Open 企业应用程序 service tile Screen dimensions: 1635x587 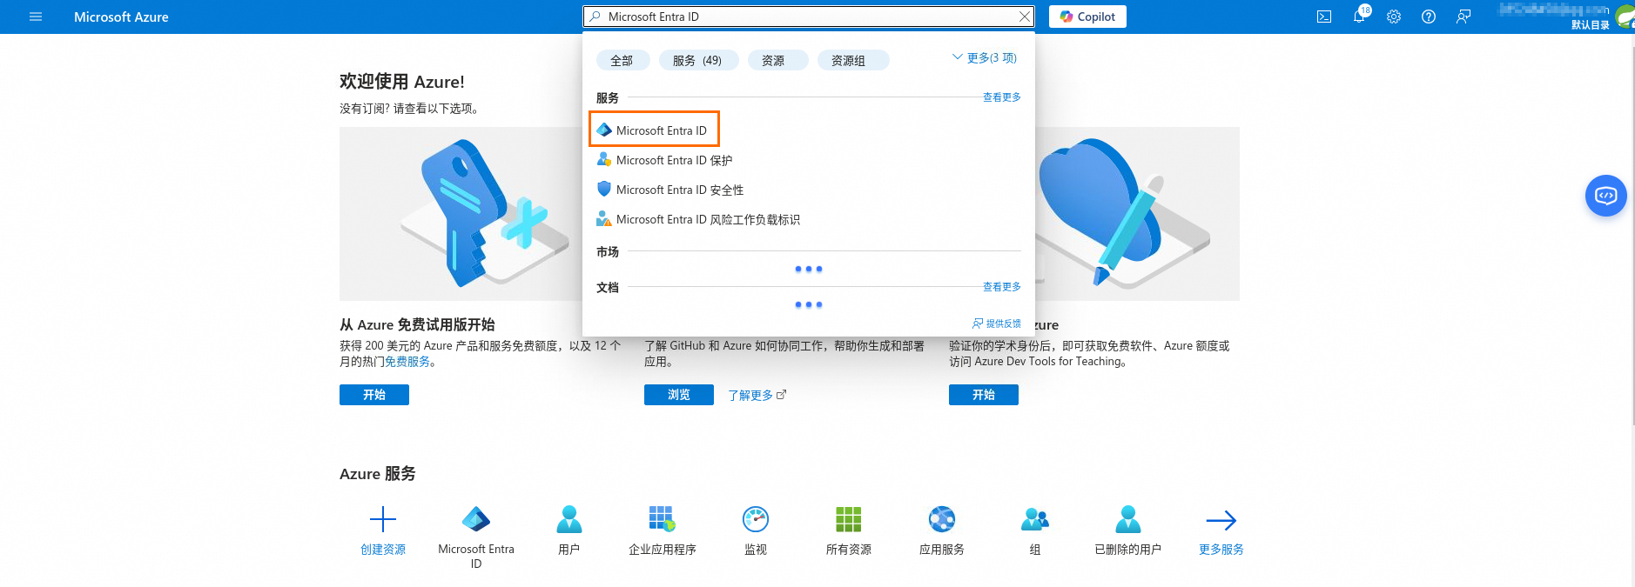(x=663, y=529)
